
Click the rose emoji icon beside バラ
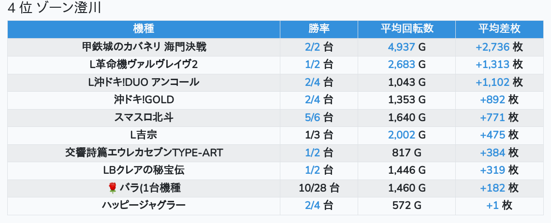tap(112, 188)
